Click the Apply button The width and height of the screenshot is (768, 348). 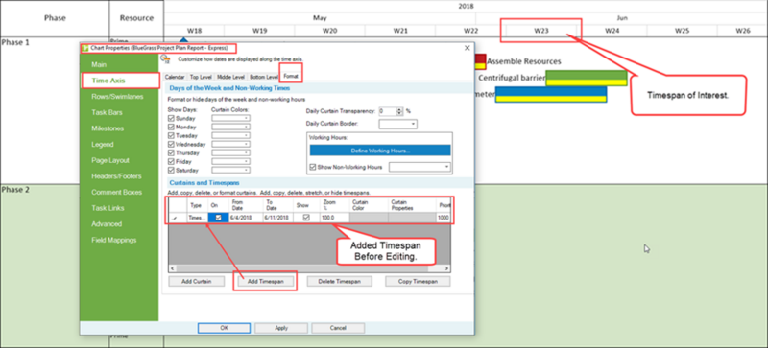coord(281,328)
